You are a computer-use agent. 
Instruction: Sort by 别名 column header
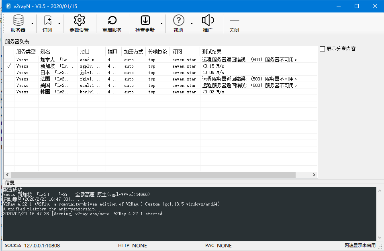pos(58,51)
